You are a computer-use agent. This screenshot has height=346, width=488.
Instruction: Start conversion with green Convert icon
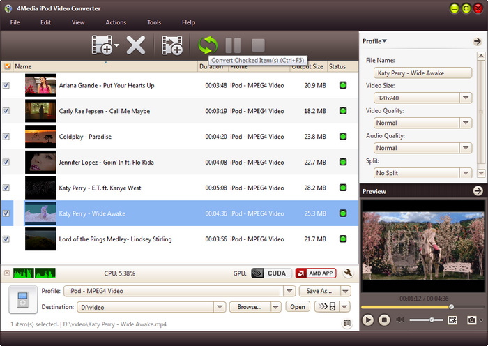208,46
